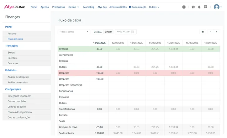The width and height of the screenshot is (227, 138).
Task: Click the Impostos row label
Action: tap(64, 97)
